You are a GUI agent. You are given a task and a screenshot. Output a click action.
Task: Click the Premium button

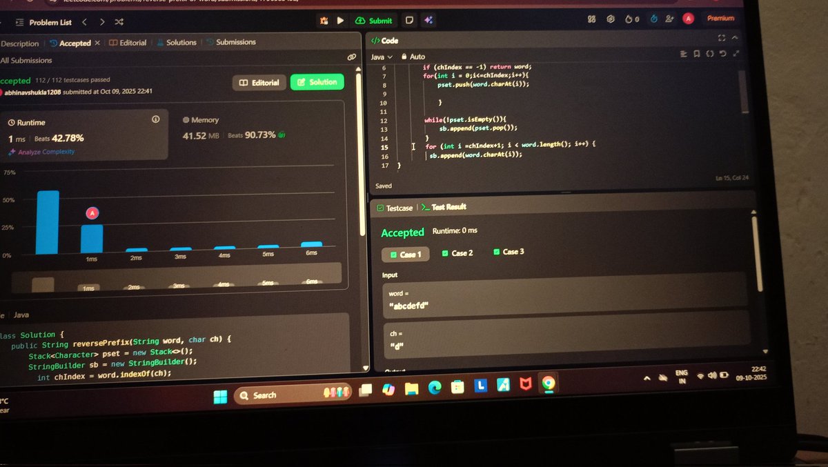pyautogui.click(x=720, y=19)
